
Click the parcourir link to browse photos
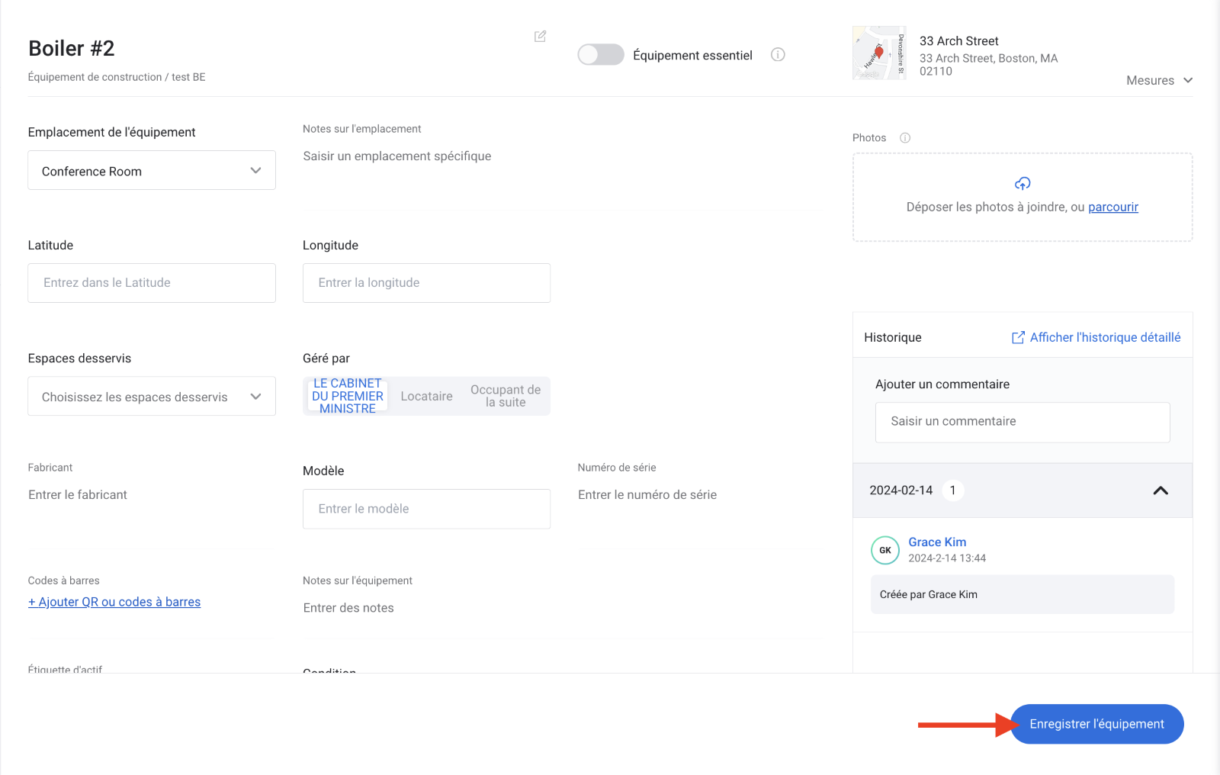tap(1112, 207)
